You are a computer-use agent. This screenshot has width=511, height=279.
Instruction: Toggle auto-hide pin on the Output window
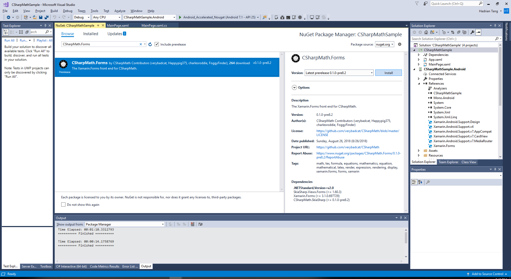pos(401,218)
